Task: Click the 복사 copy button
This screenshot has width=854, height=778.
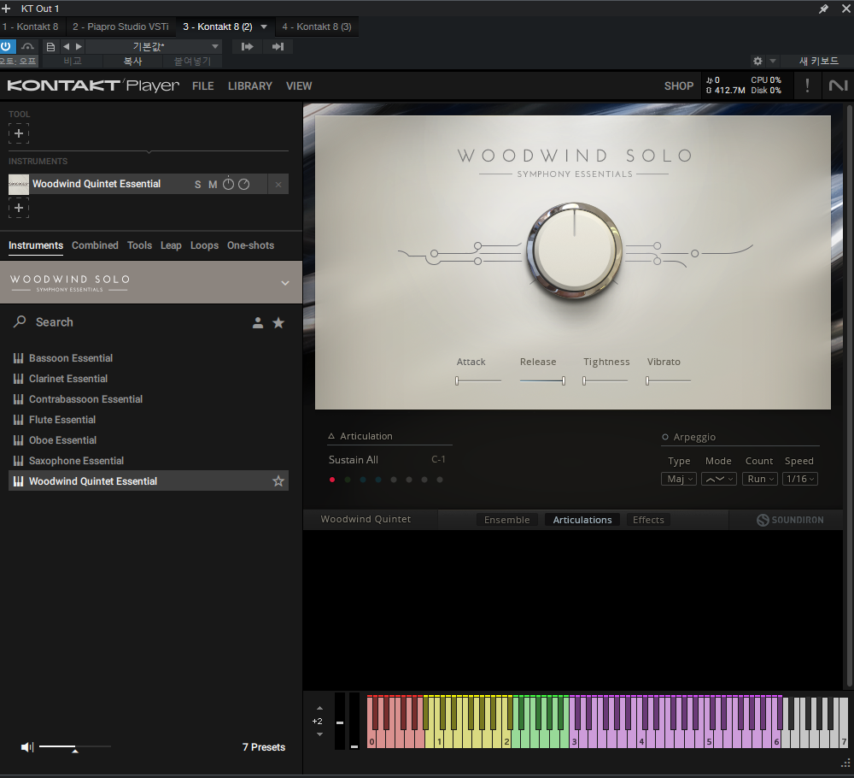Action: point(132,61)
